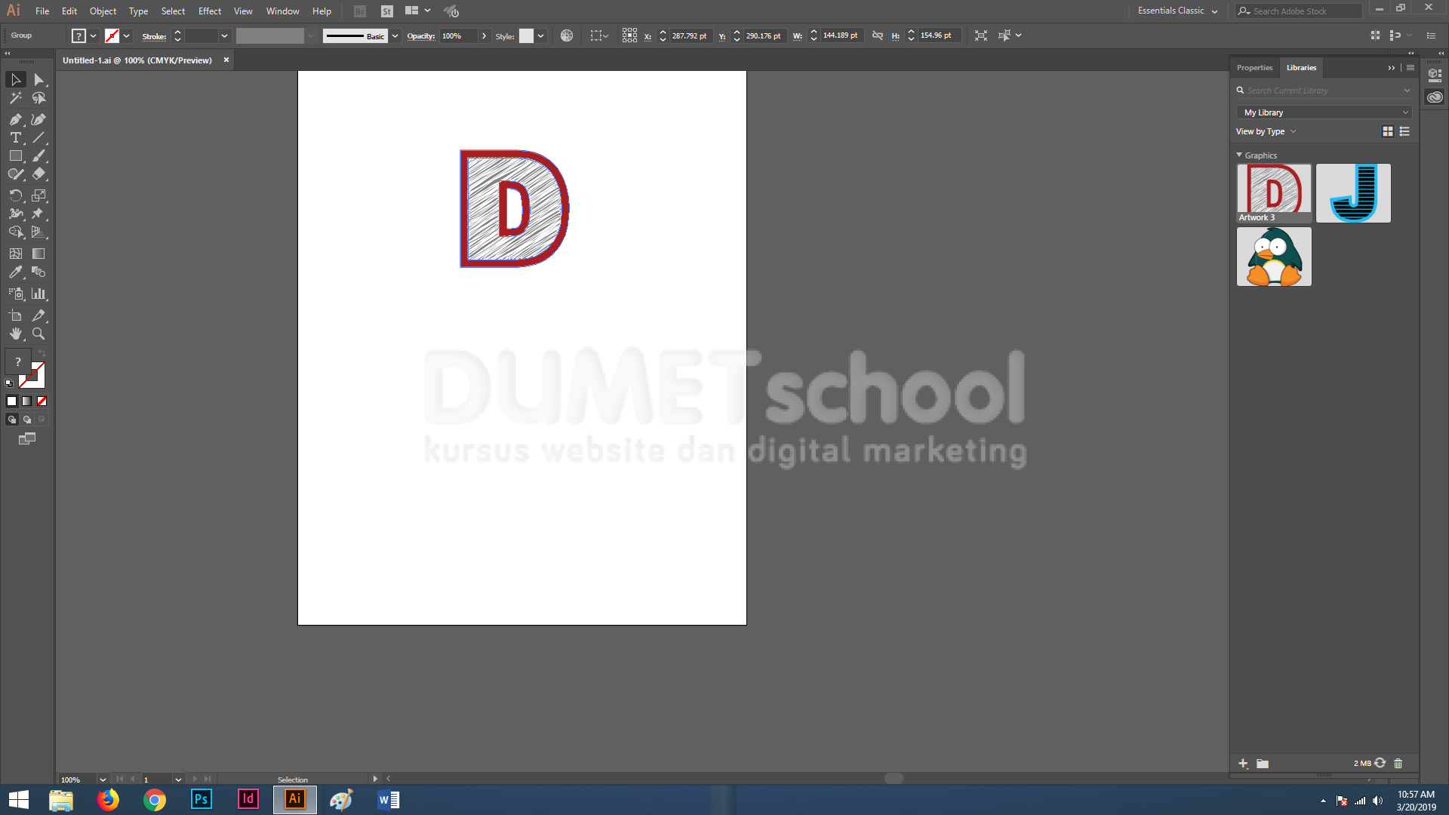1449x815 pixels.
Task: Select the Column Graph tool
Action: pyautogui.click(x=38, y=294)
